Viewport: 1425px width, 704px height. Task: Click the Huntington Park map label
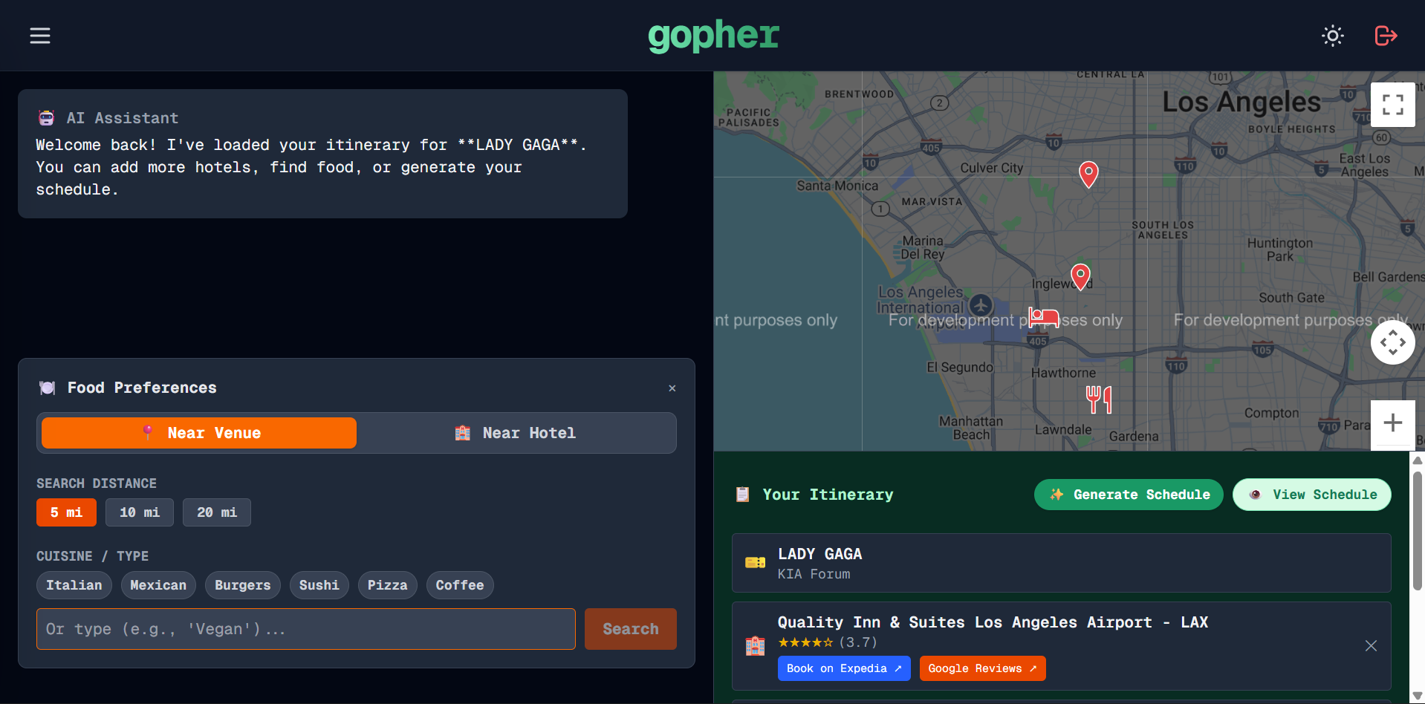(x=1280, y=250)
